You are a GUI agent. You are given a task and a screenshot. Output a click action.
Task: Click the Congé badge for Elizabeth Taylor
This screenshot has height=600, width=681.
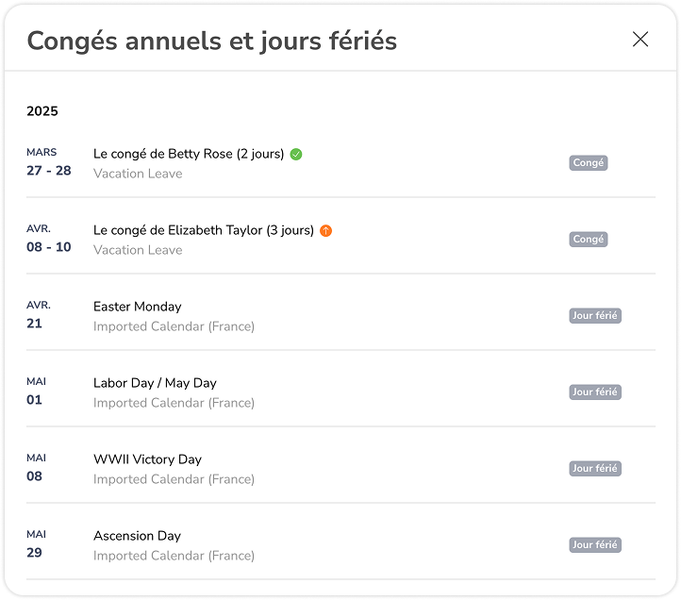(589, 240)
